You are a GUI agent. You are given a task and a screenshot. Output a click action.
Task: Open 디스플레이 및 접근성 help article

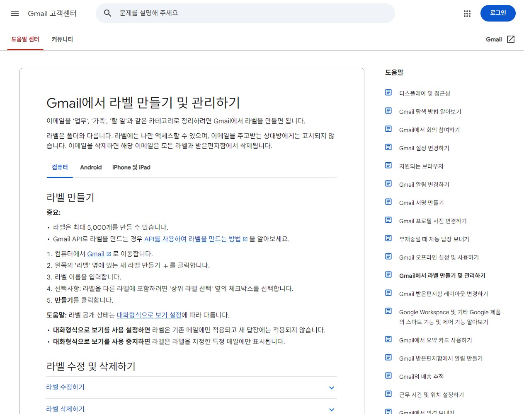coord(425,94)
